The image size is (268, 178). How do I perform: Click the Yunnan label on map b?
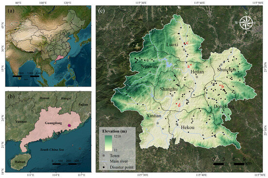[x=21, y=122]
